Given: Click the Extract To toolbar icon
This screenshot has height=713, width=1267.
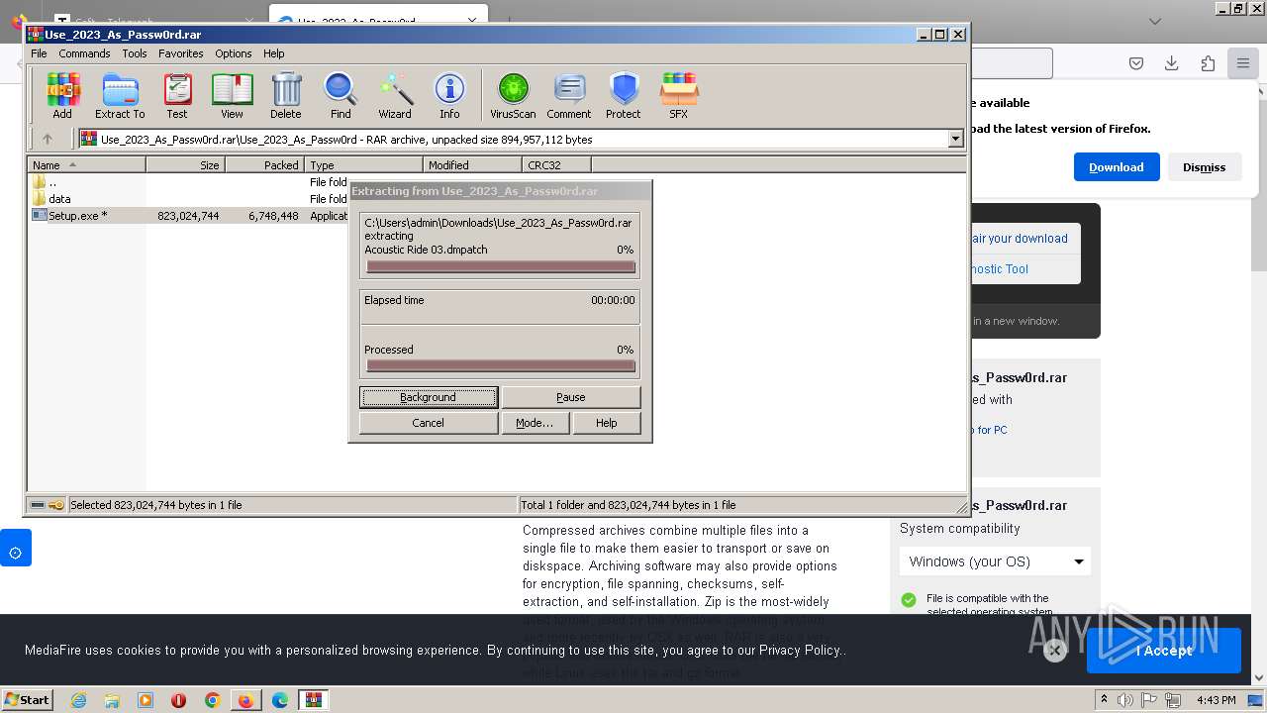Looking at the screenshot, I should pyautogui.click(x=120, y=96).
